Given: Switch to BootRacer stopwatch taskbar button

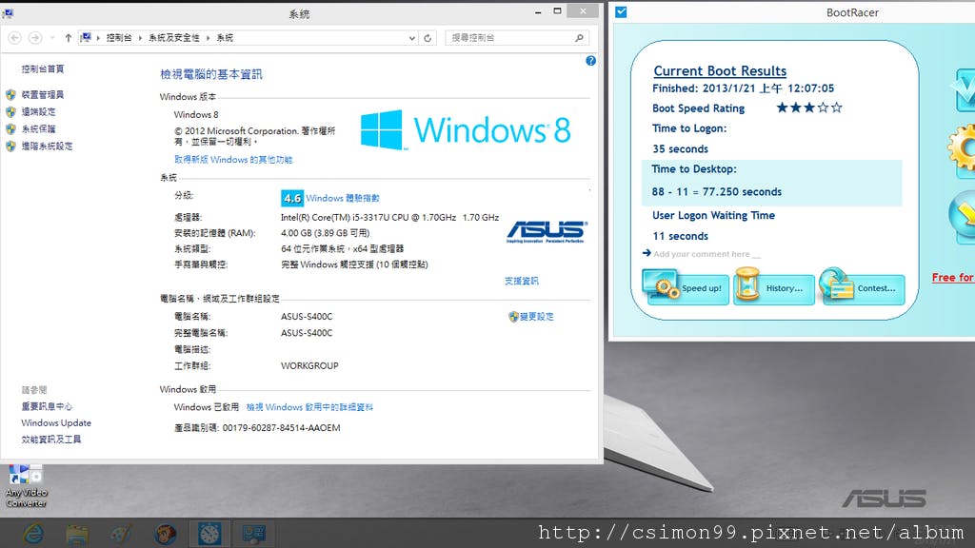Looking at the screenshot, I should (209, 534).
